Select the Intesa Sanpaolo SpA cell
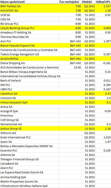The height and width of the screenshot is (188, 111). tap(30, 102)
